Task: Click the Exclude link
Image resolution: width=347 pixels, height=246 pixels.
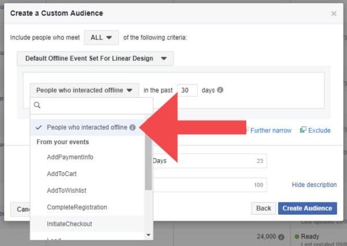Action: 319,130
